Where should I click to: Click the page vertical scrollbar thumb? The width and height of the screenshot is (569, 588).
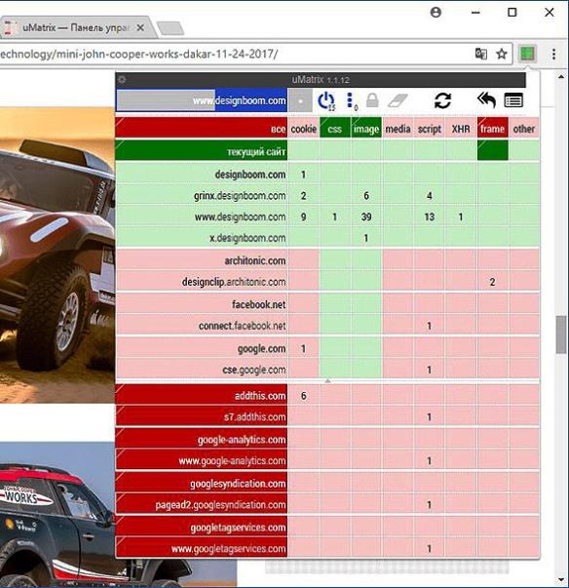pyautogui.click(x=561, y=334)
